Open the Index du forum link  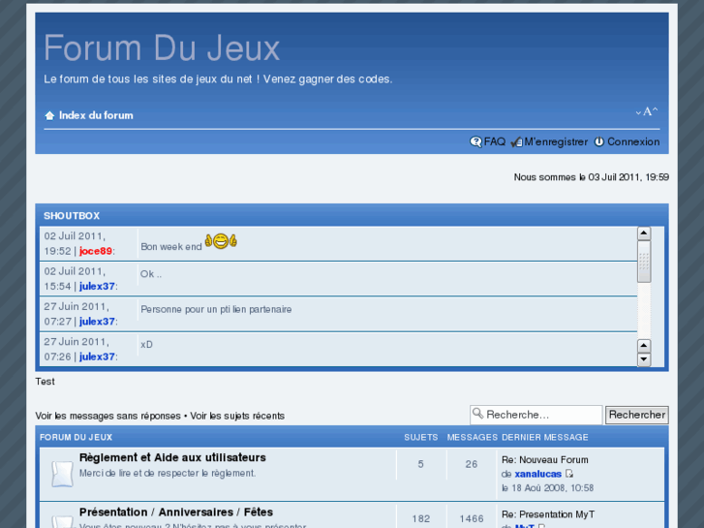96,115
